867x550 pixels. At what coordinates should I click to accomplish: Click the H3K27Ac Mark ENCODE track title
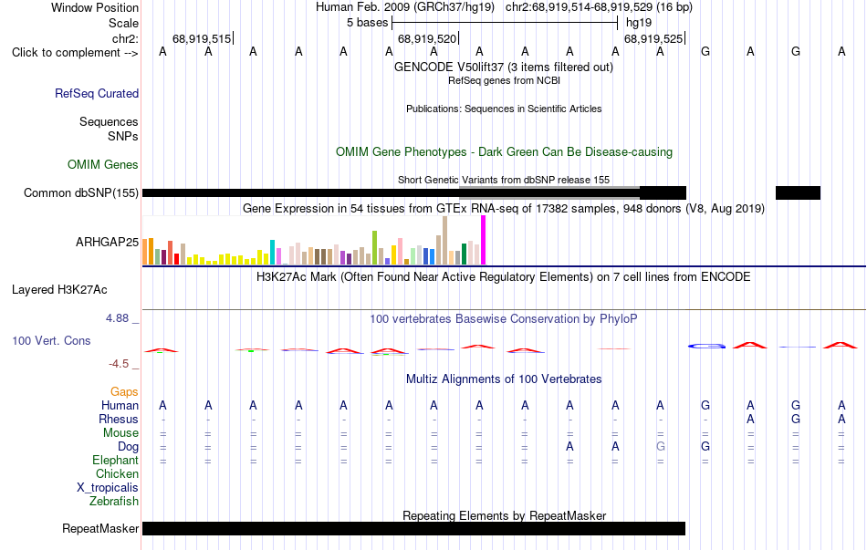click(504, 277)
